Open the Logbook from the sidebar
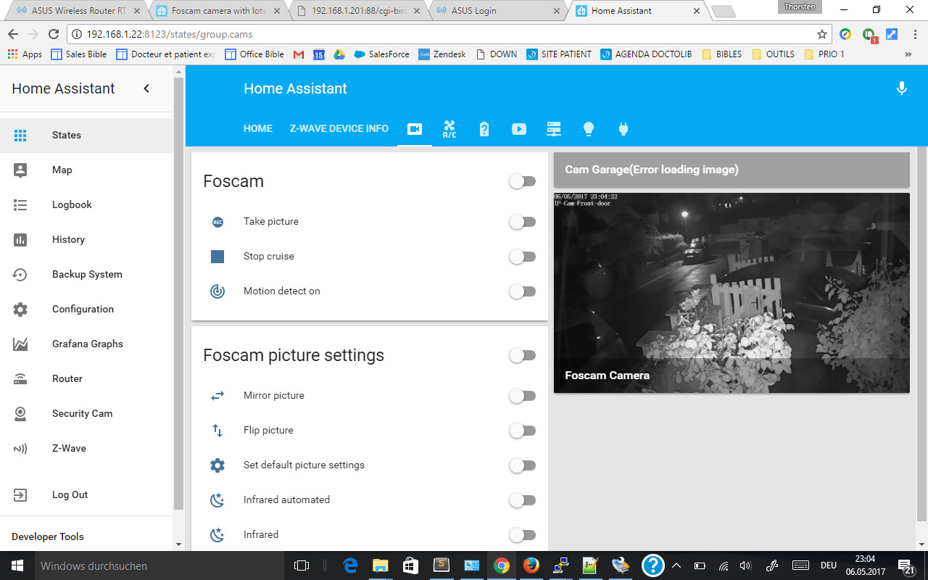 [72, 204]
